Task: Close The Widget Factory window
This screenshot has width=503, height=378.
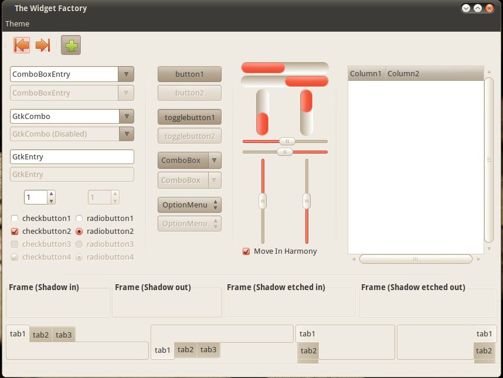Action: [489, 8]
